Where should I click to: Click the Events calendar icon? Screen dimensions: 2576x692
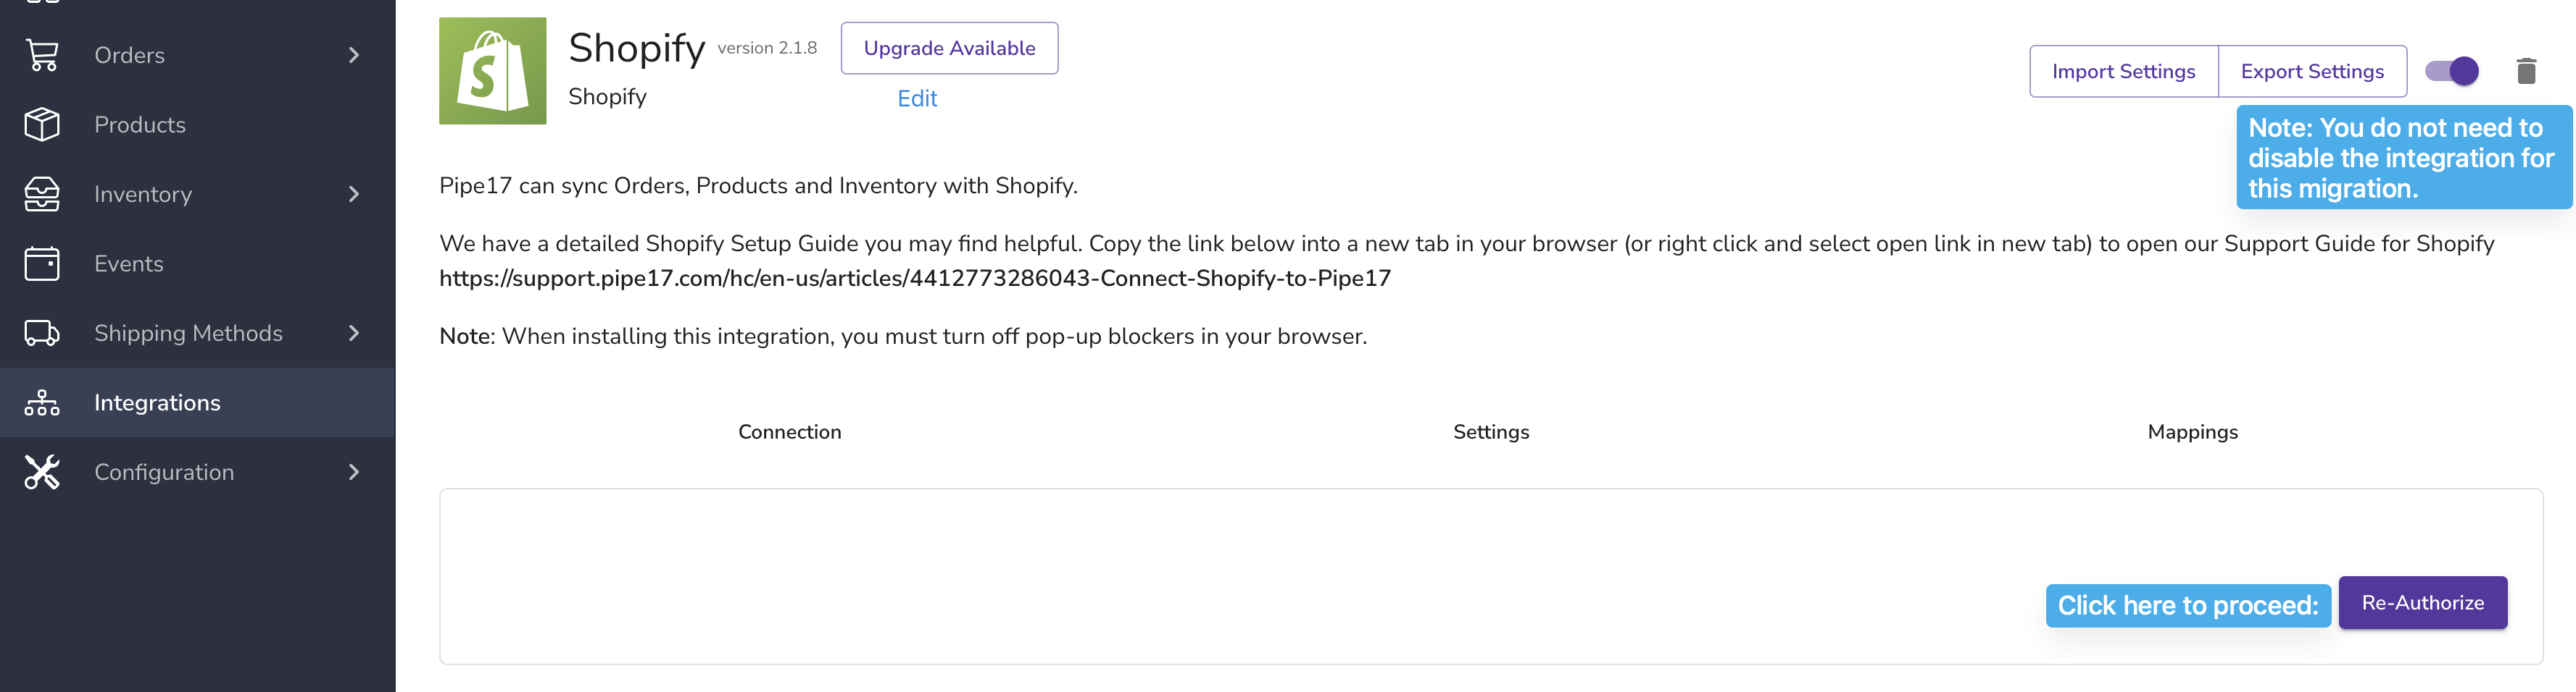[42, 263]
